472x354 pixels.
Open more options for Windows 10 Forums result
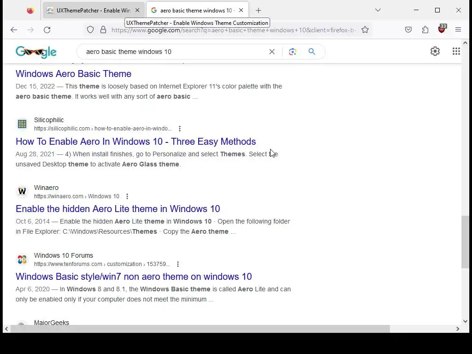point(178,264)
